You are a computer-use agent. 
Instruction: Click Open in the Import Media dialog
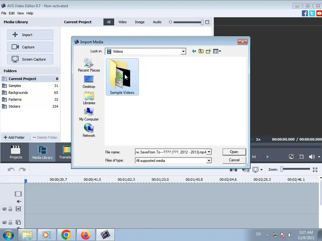click(x=234, y=152)
